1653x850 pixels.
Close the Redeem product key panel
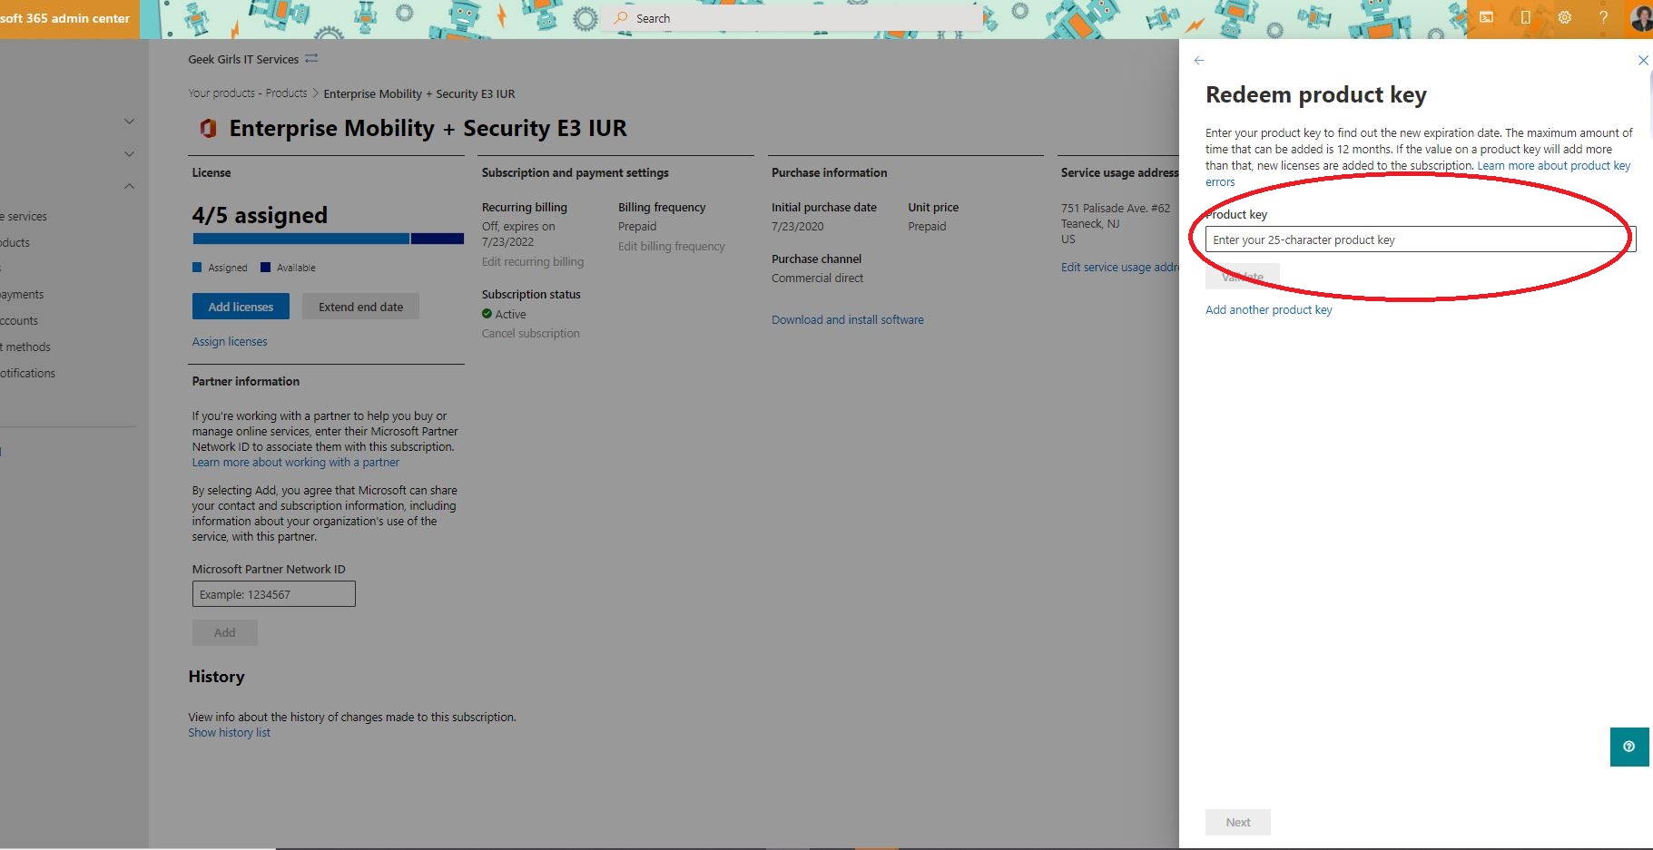pyautogui.click(x=1642, y=61)
